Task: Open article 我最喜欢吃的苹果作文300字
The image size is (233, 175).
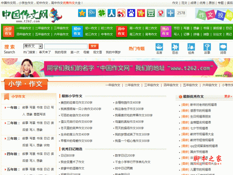Action: [134, 115]
